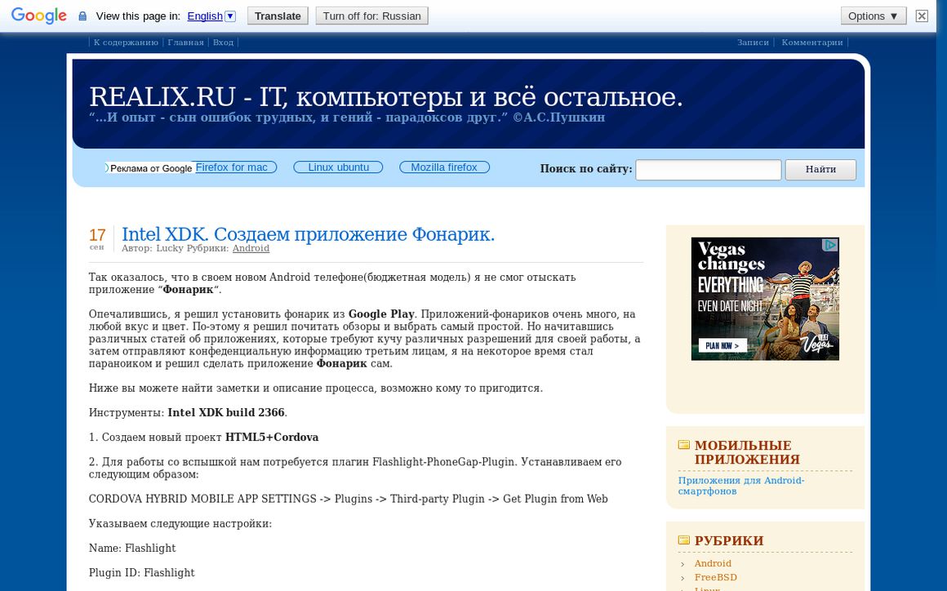Click the text 'Name: Flashlight'
The image size is (947, 591).
click(x=132, y=548)
